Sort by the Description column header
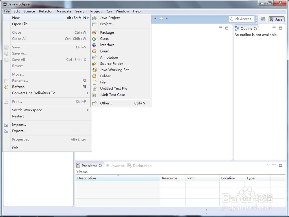The image size is (289, 217). (118, 178)
